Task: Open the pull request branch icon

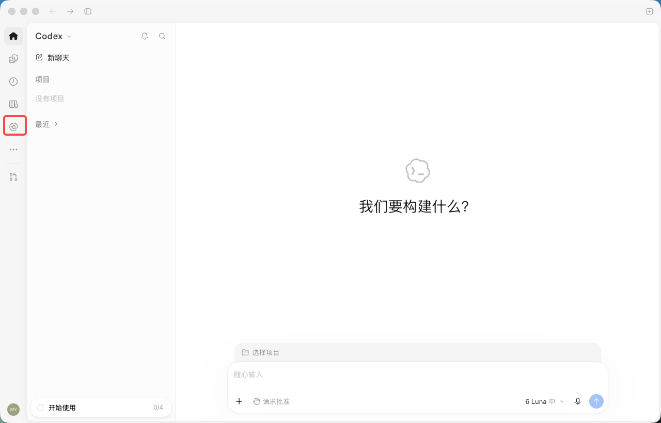Action: pos(13,177)
